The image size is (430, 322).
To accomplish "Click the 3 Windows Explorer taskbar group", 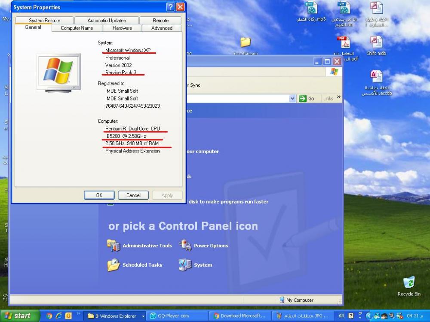I will (x=114, y=316).
